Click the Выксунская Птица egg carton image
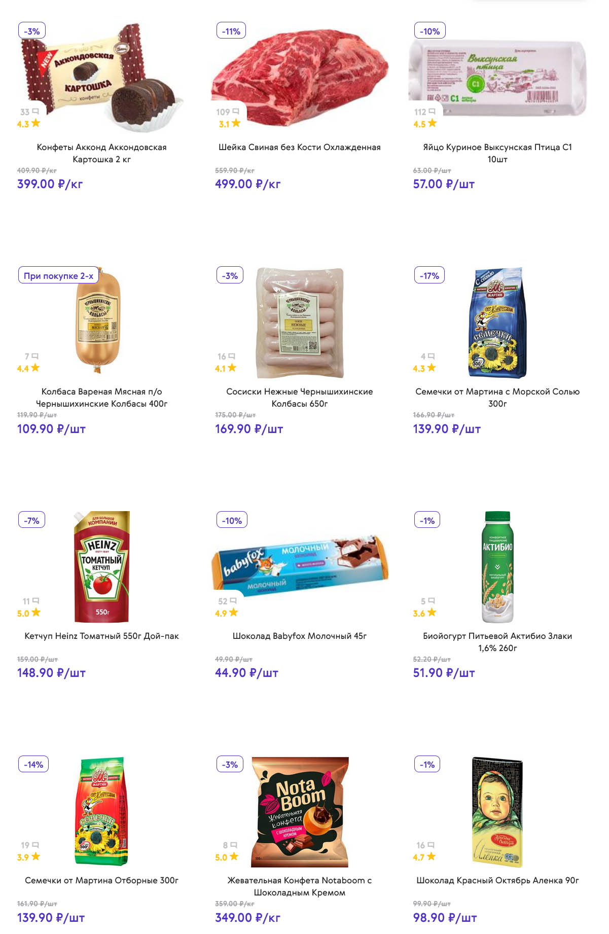Viewport: 609px width, 934px height. click(497, 76)
